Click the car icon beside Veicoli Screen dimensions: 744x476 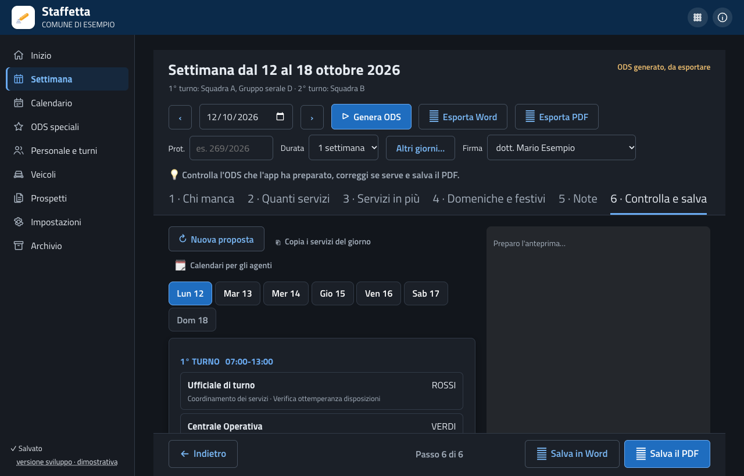19,174
